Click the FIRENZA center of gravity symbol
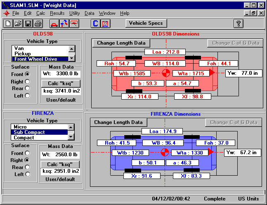267x205 pixels. point(165,152)
